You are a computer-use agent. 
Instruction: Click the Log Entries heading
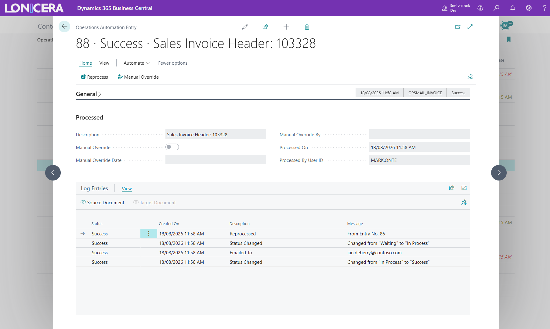point(94,188)
